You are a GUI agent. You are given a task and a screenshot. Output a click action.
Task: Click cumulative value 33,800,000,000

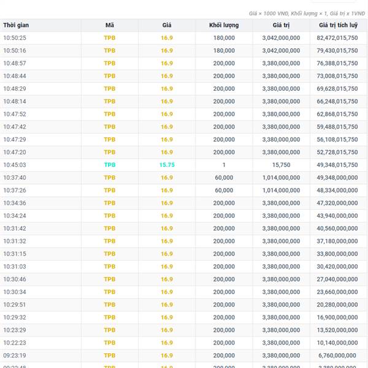pyautogui.click(x=337, y=254)
